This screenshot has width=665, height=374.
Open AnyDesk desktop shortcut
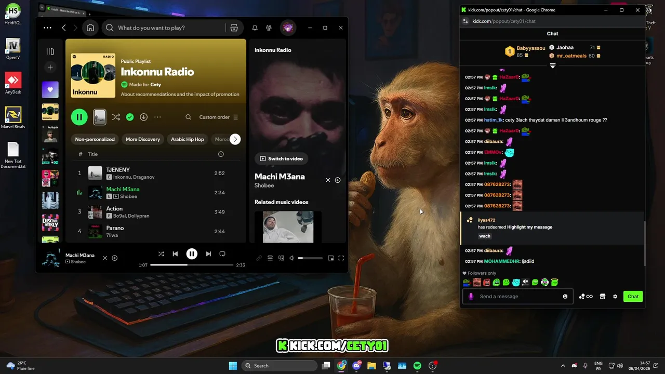pos(13,84)
